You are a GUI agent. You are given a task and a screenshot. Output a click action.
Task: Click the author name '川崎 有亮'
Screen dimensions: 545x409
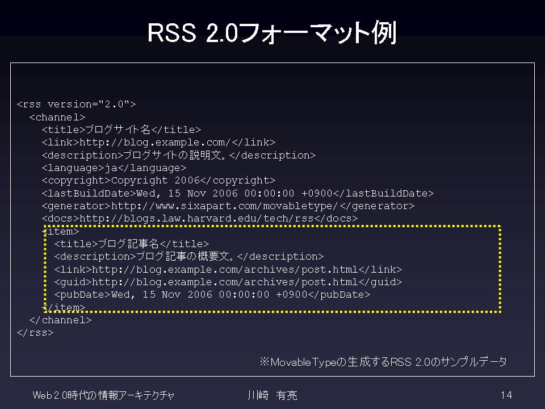[272, 395]
